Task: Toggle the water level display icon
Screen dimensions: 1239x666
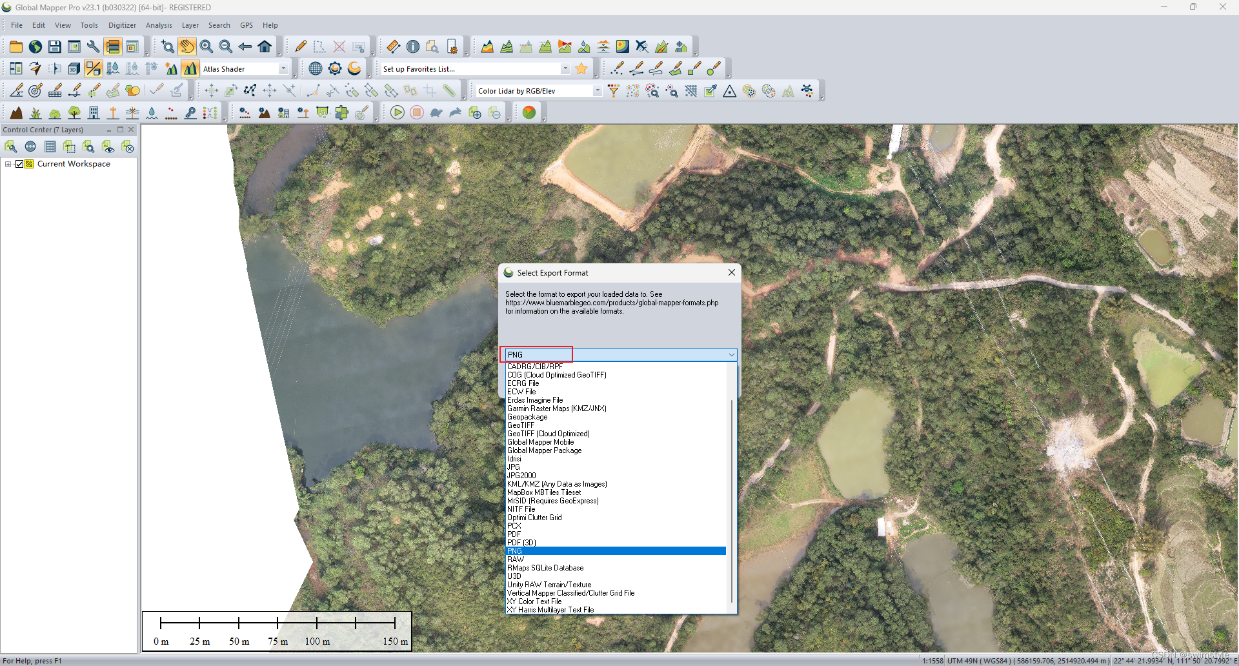Action: [113, 68]
